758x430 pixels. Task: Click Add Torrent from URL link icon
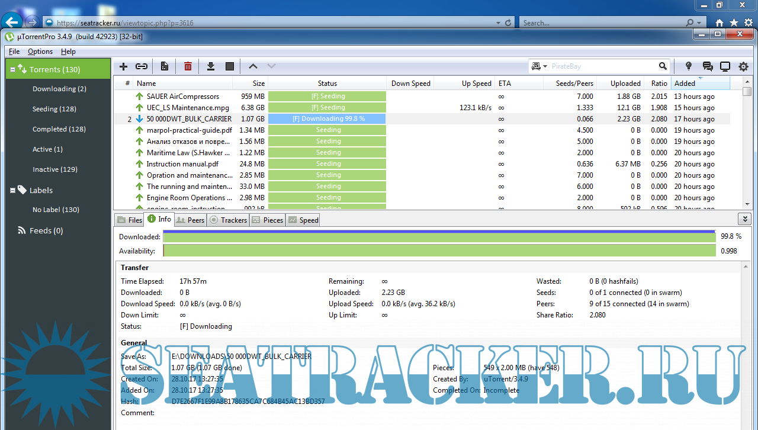[141, 67]
